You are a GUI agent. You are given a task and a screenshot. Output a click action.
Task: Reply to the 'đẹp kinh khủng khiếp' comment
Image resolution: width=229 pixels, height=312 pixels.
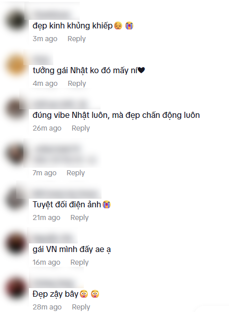coord(77,39)
